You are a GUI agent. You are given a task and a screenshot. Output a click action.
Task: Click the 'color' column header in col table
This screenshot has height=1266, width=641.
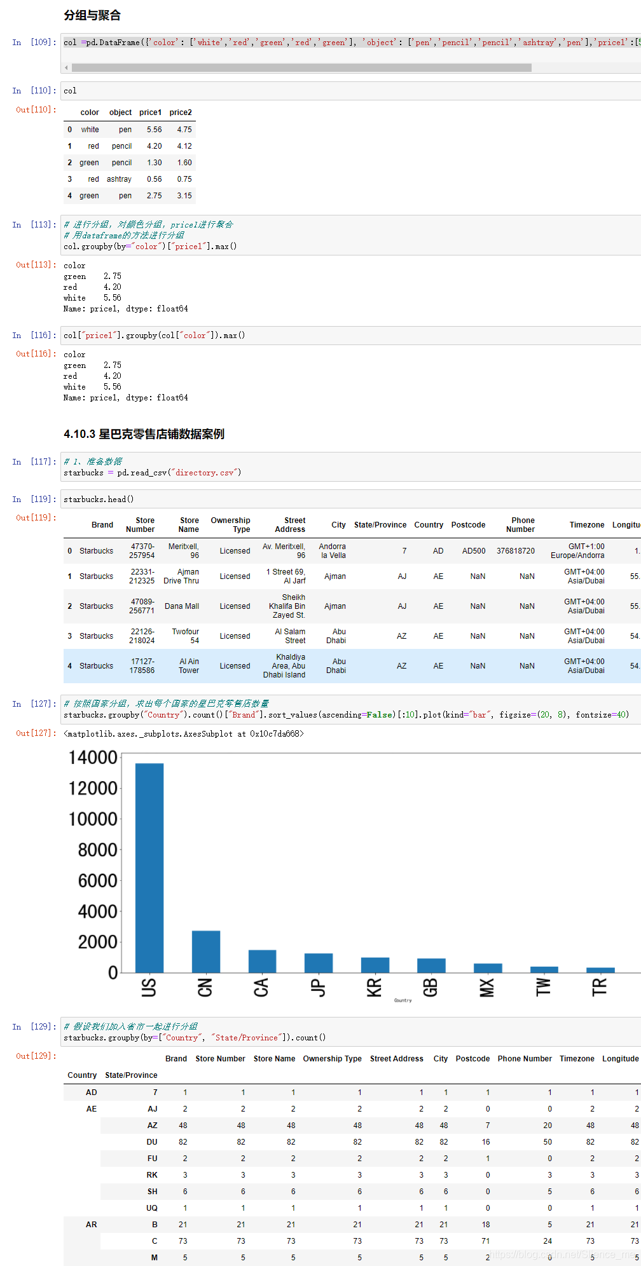coord(90,112)
